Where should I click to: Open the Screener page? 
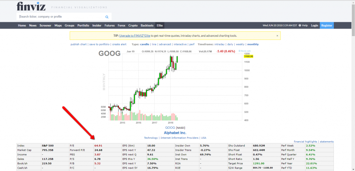click(45, 26)
